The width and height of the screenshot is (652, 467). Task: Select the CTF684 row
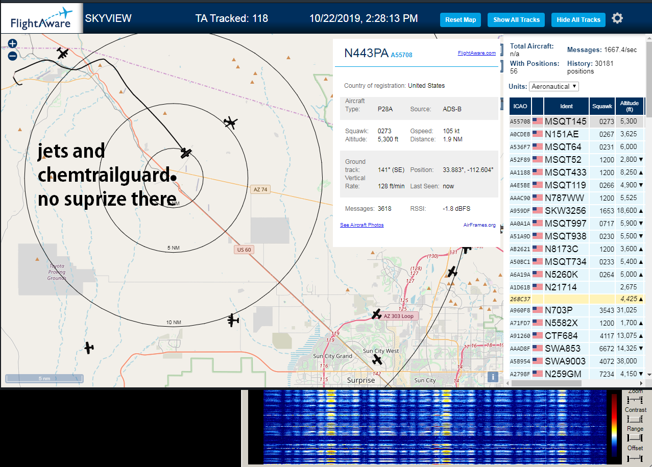(x=577, y=336)
